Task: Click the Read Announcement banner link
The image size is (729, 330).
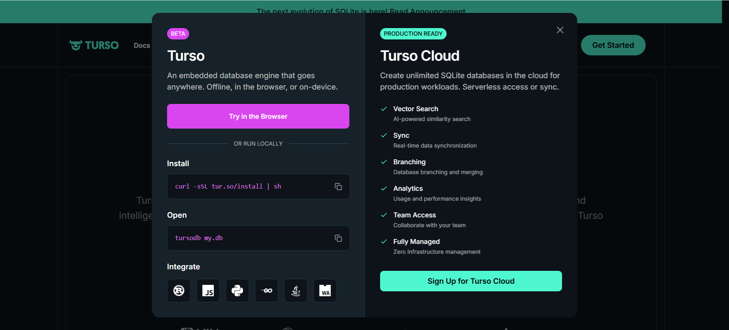Action: pos(427,11)
